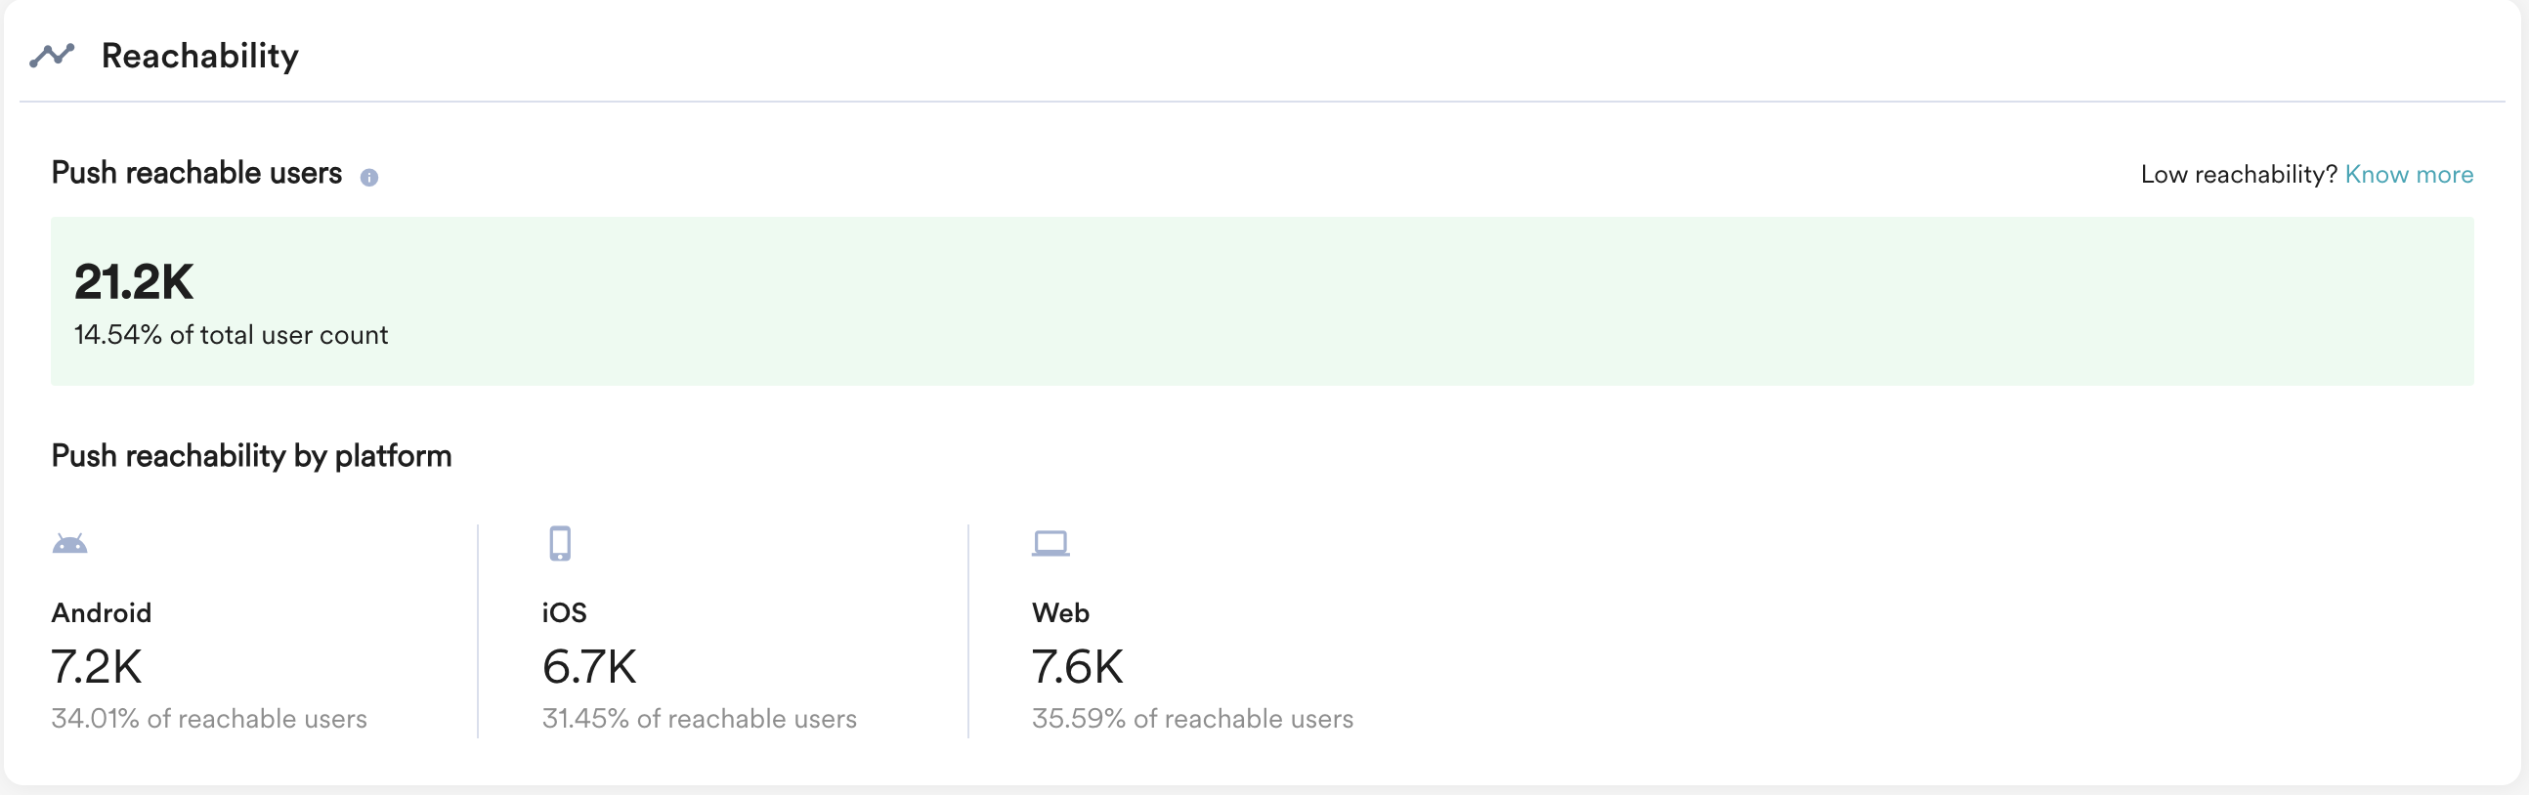The width and height of the screenshot is (2529, 795).
Task: Click the iOS phone icon
Action: point(560,543)
